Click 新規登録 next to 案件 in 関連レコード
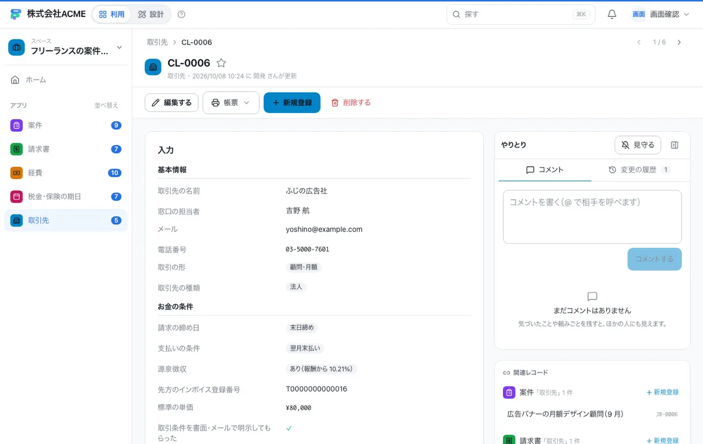 point(662,392)
